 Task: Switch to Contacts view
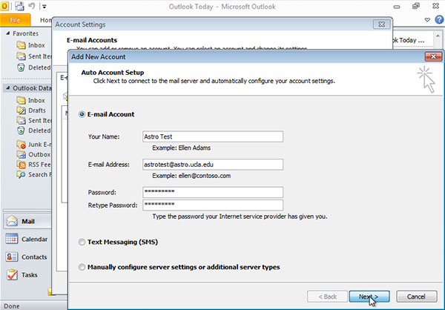pos(27,257)
